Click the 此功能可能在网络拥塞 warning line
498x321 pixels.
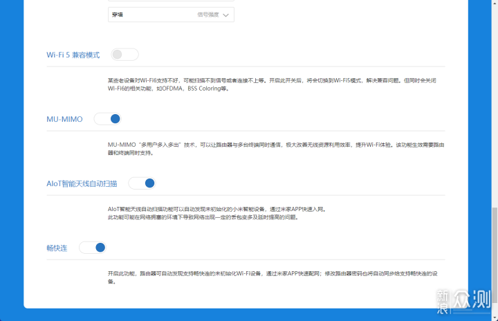[x=203, y=217]
